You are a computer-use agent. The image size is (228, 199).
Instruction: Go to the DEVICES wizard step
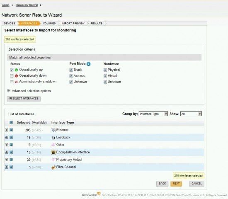click(x=10, y=23)
